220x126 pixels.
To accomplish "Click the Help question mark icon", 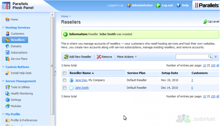I will (x=178, y=5).
